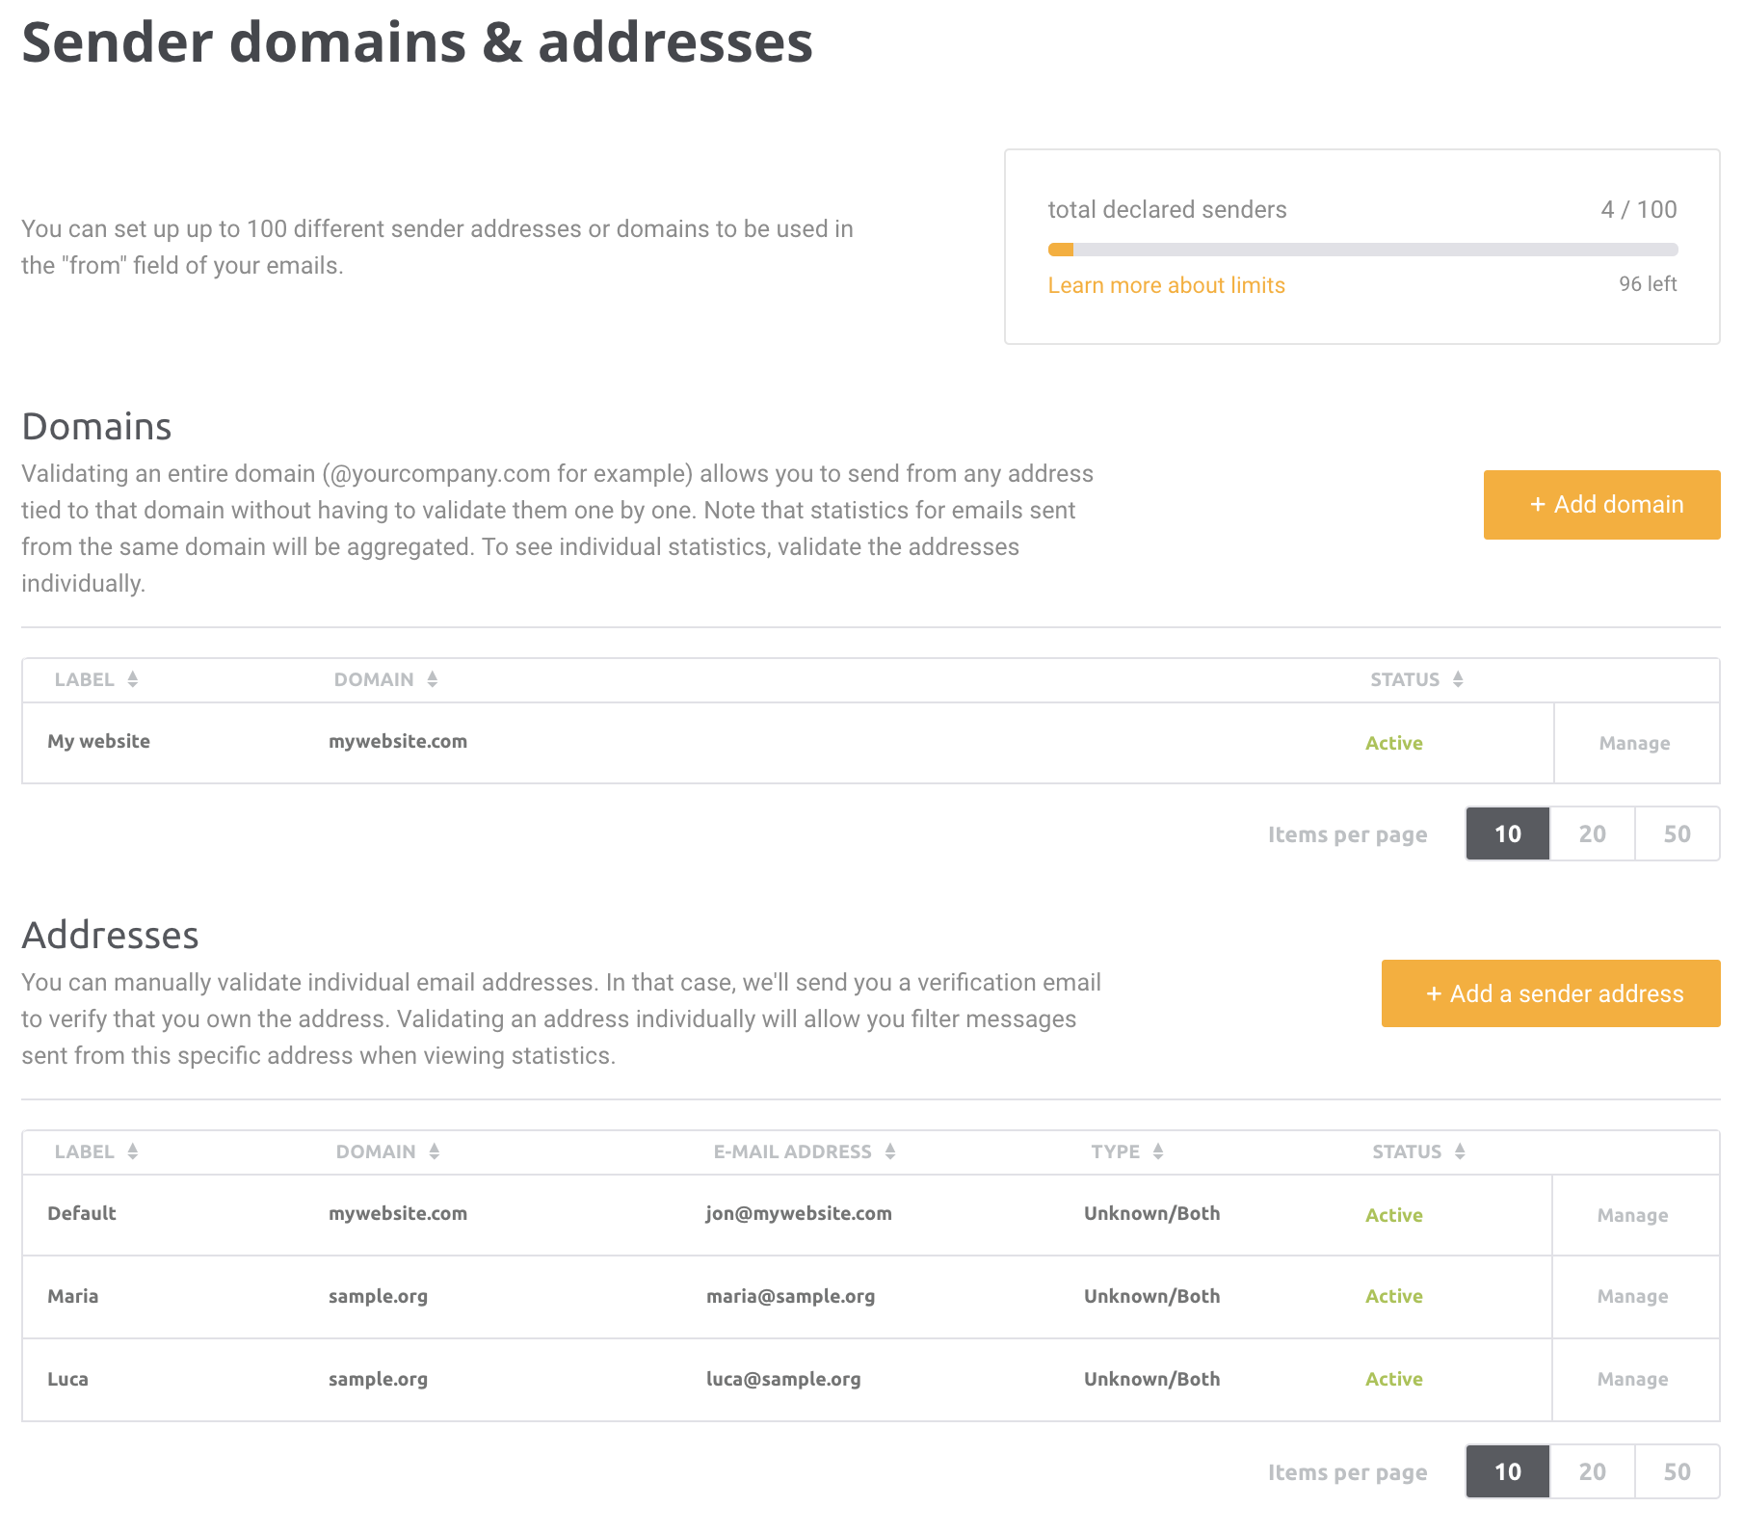This screenshot has width=1744, height=1534.
Task: Sort addresses by E-mail address
Action: (805, 1151)
